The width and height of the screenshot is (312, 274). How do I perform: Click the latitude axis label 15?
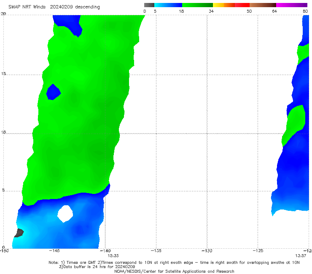(x=3, y=74)
